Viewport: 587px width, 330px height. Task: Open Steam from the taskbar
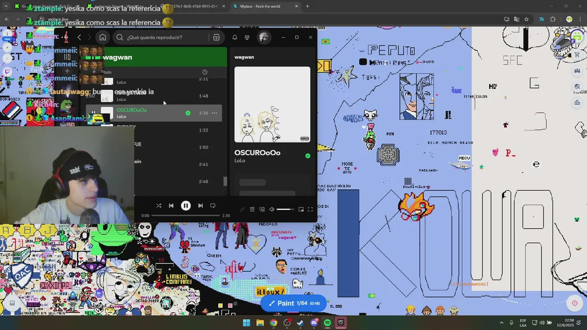[x=300, y=323]
